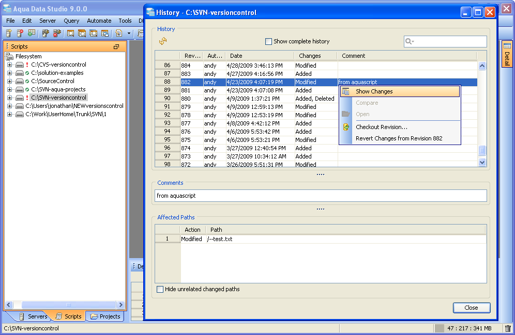Switch to the Projects tab
The image size is (515, 335).
pos(105,316)
